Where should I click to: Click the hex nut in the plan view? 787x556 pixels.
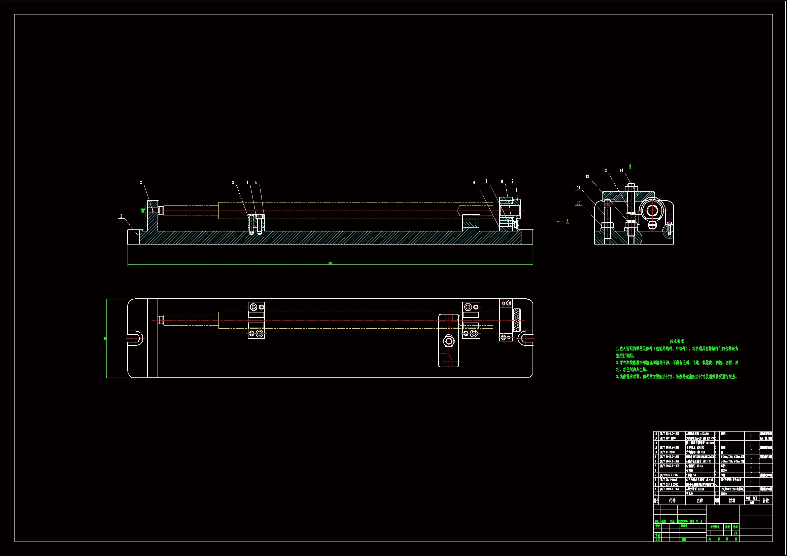(x=449, y=341)
